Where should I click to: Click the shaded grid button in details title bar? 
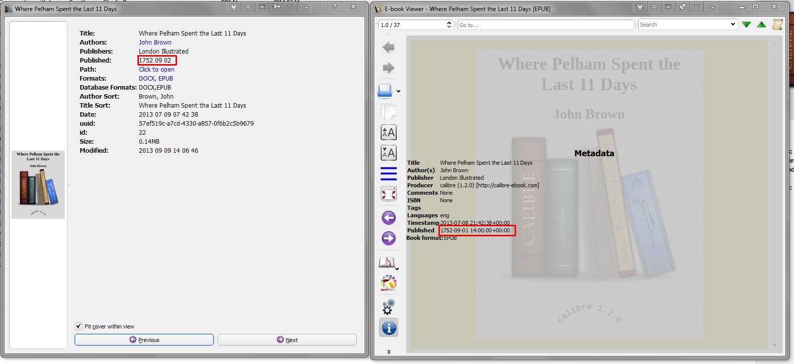tap(262, 7)
